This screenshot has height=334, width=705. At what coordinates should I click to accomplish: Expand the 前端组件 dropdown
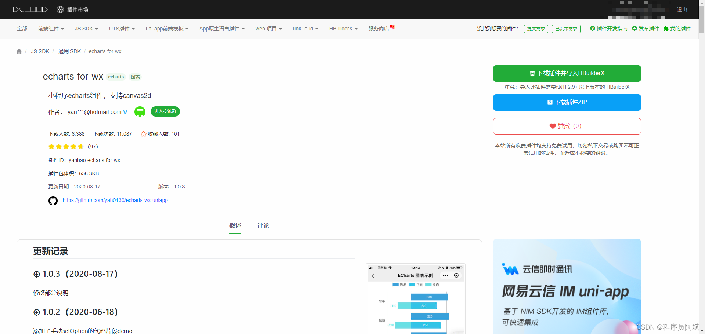51,29
